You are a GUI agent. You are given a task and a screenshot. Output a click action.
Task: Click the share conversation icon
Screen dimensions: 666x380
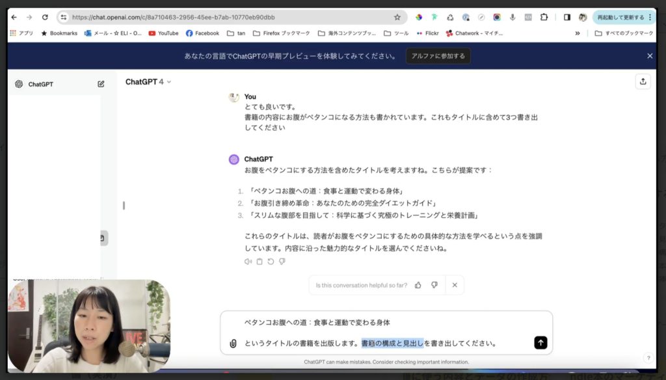[x=643, y=81]
